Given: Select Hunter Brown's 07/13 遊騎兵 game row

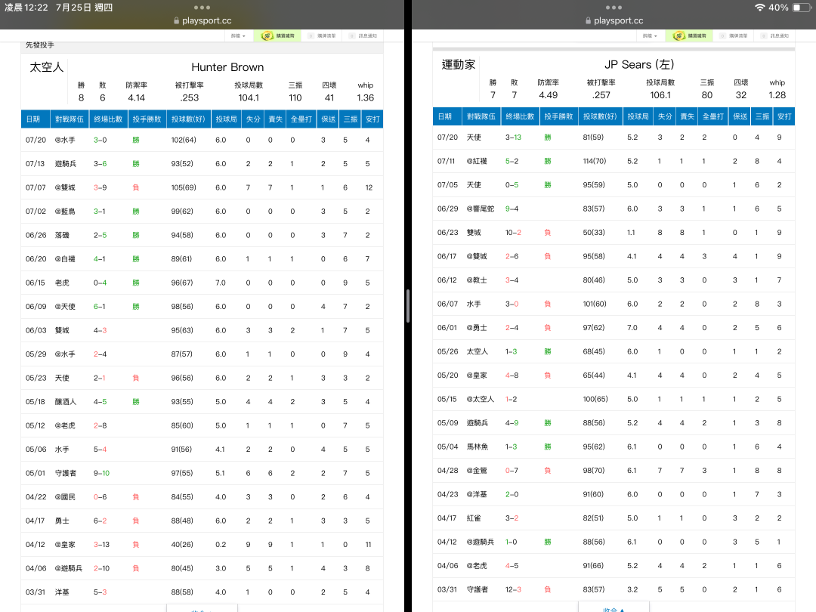Looking at the screenshot, I should (x=202, y=164).
